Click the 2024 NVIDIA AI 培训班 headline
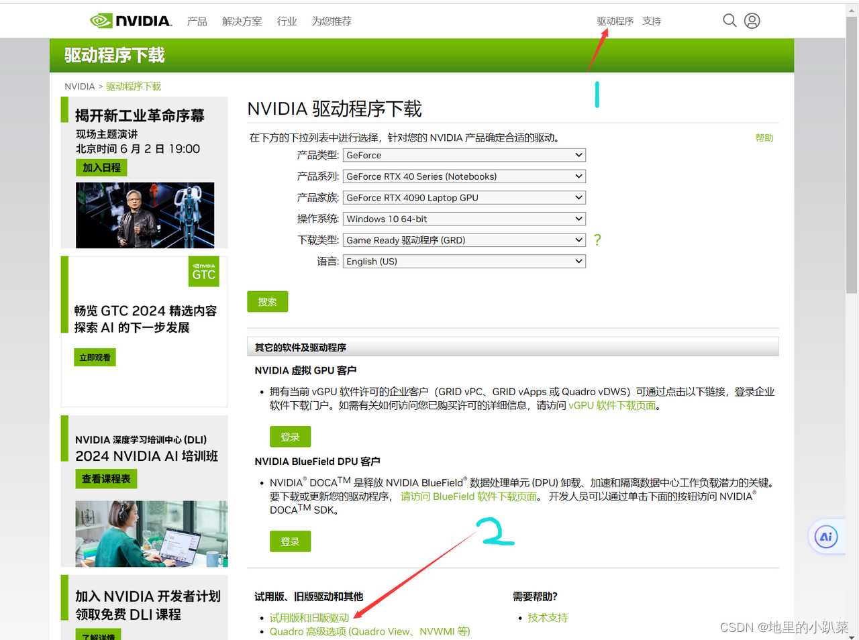Image resolution: width=859 pixels, height=640 pixels. [x=147, y=456]
